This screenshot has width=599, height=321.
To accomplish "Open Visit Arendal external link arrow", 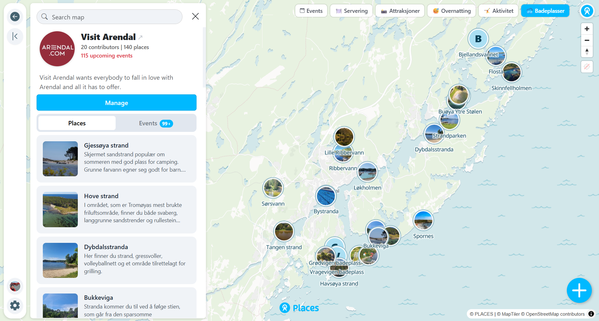I will [x=141, y=37].
